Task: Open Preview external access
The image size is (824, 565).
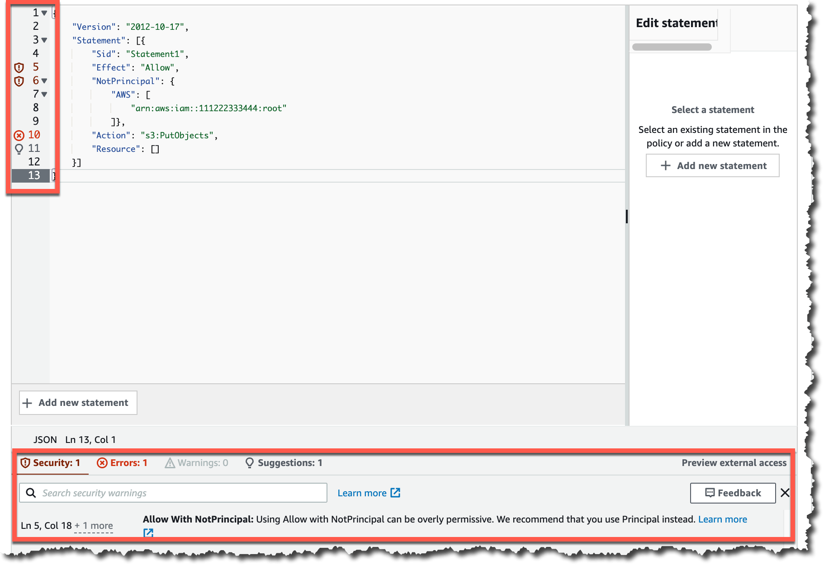Action: pyautogui.click(x=734, y=462)
